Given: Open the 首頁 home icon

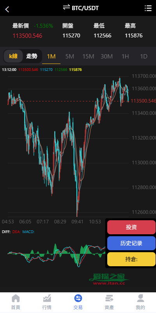Looking at the screenshot, I should point(16,299).
